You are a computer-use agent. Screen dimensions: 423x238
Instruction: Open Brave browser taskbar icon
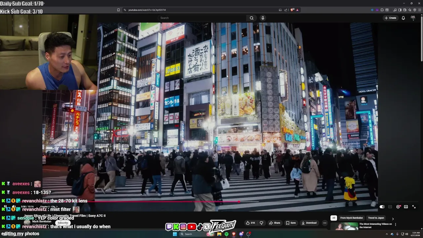[x=234, y=234]
